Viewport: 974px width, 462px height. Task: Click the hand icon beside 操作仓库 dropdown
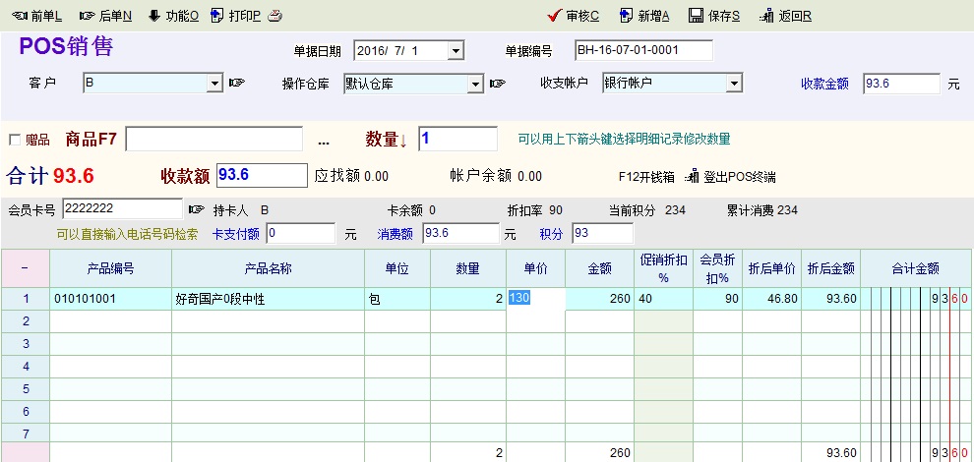coord(498,84)
